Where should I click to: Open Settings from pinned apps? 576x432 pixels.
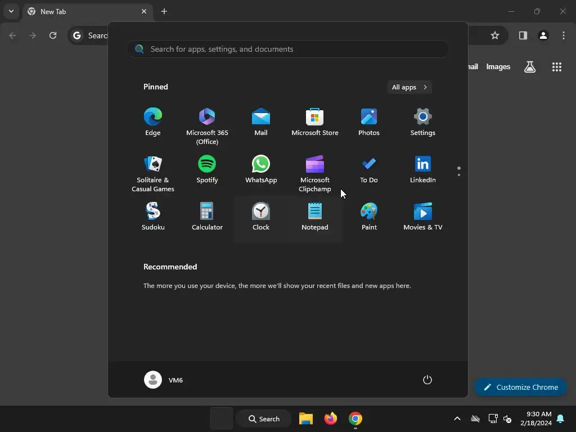coord(423,122)
